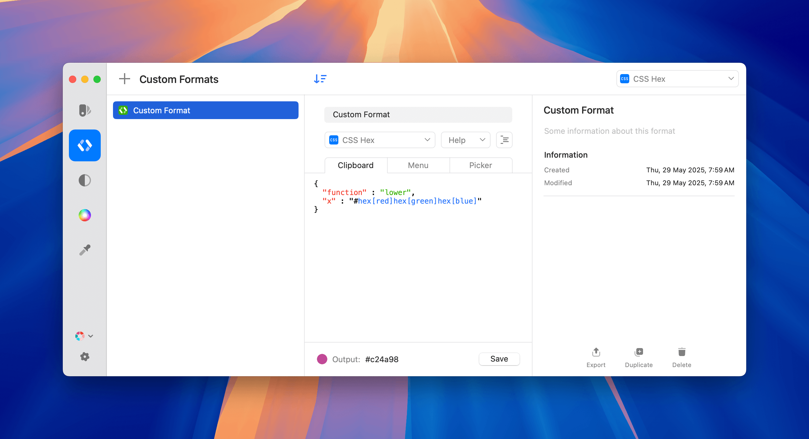Viewport: 809px width, 439px height.
Task: Click the pink output color swatch
Action: [322, 359]
